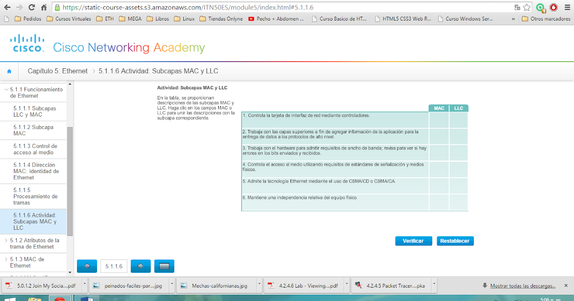This screenshot has height=301, width=574.
Task: Reload the page using the refresh icon
Action: [31, 7]
